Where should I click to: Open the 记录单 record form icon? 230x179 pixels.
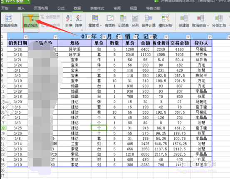(x=123, y=18)
